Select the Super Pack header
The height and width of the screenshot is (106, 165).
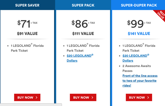click(83, 5)
